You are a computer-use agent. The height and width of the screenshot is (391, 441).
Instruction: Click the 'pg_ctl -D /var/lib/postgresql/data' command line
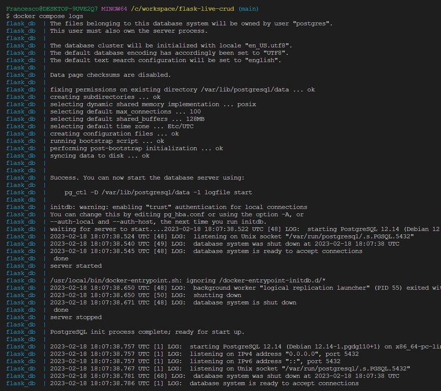coord(158,192)
